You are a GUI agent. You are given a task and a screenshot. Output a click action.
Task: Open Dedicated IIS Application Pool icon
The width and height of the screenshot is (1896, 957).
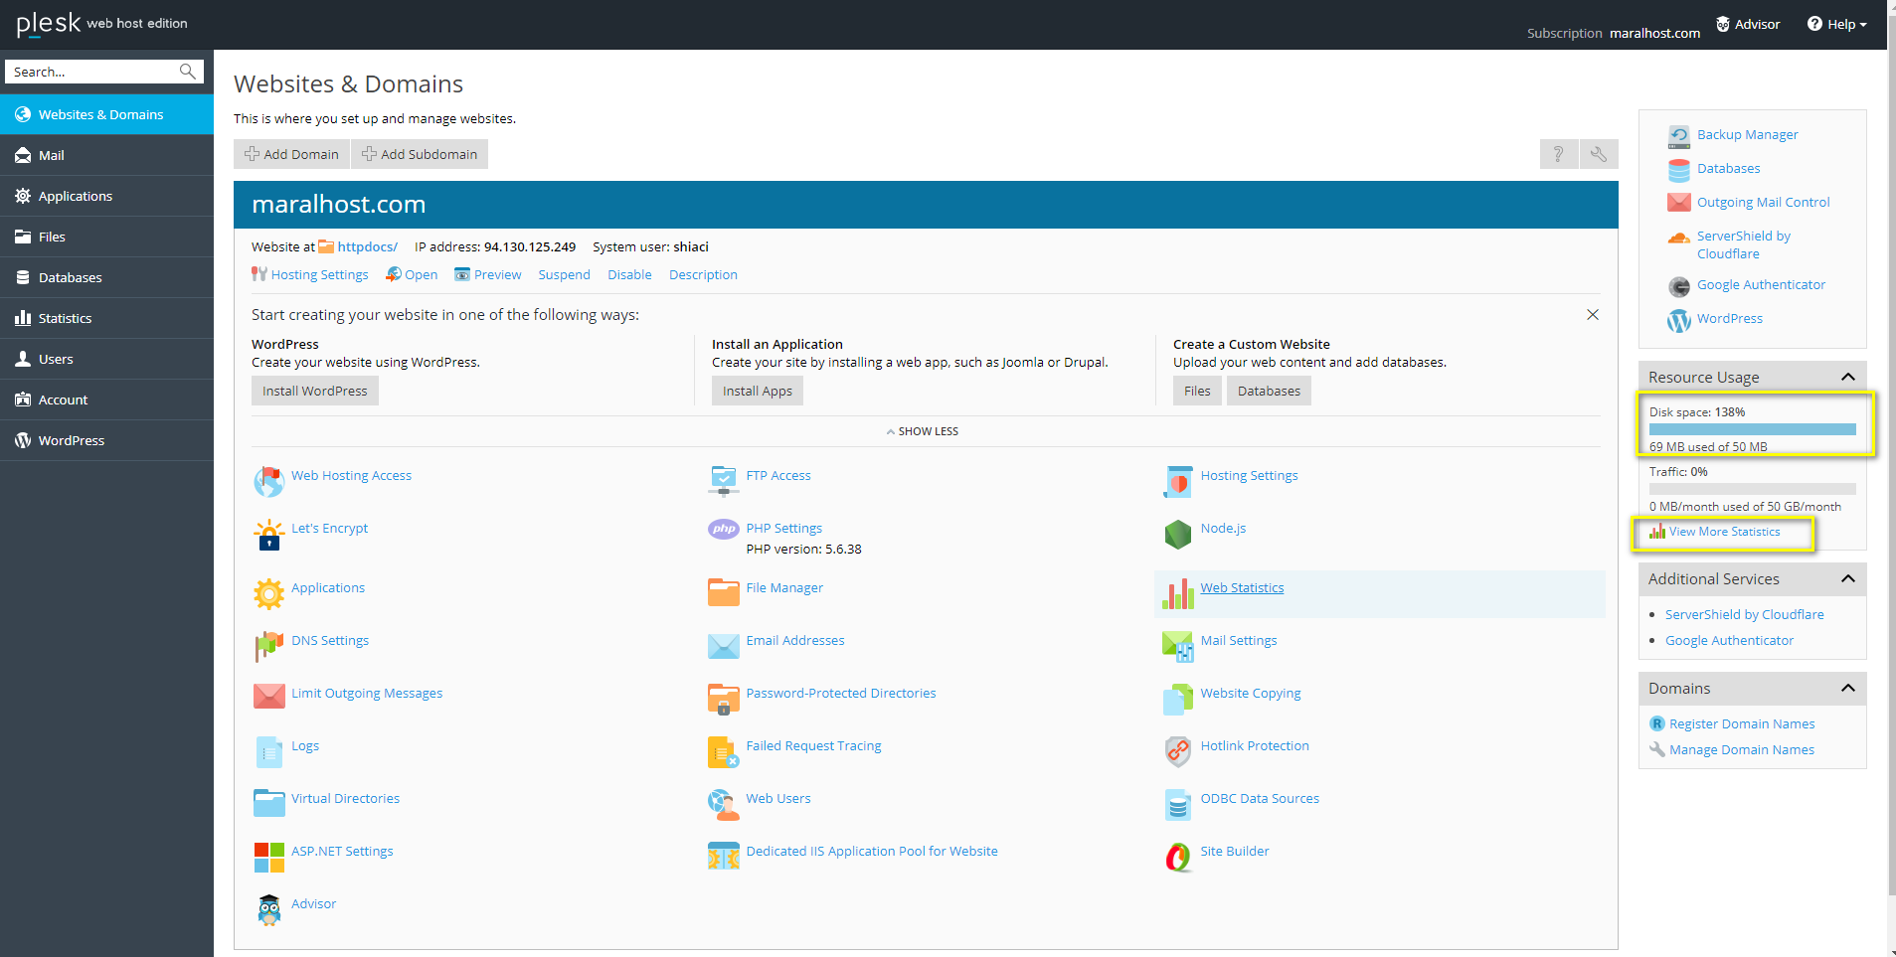724,856
